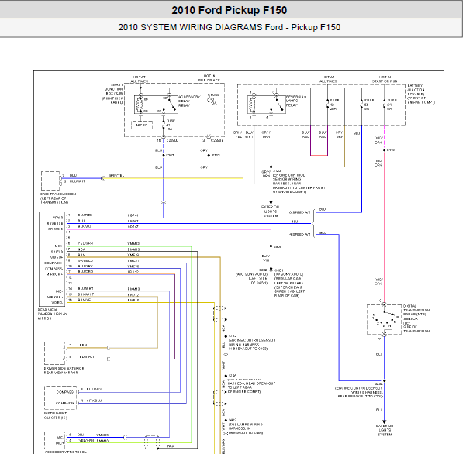Select the 'HOT IN RUN OR ACC' text

[x=209, y=78]
